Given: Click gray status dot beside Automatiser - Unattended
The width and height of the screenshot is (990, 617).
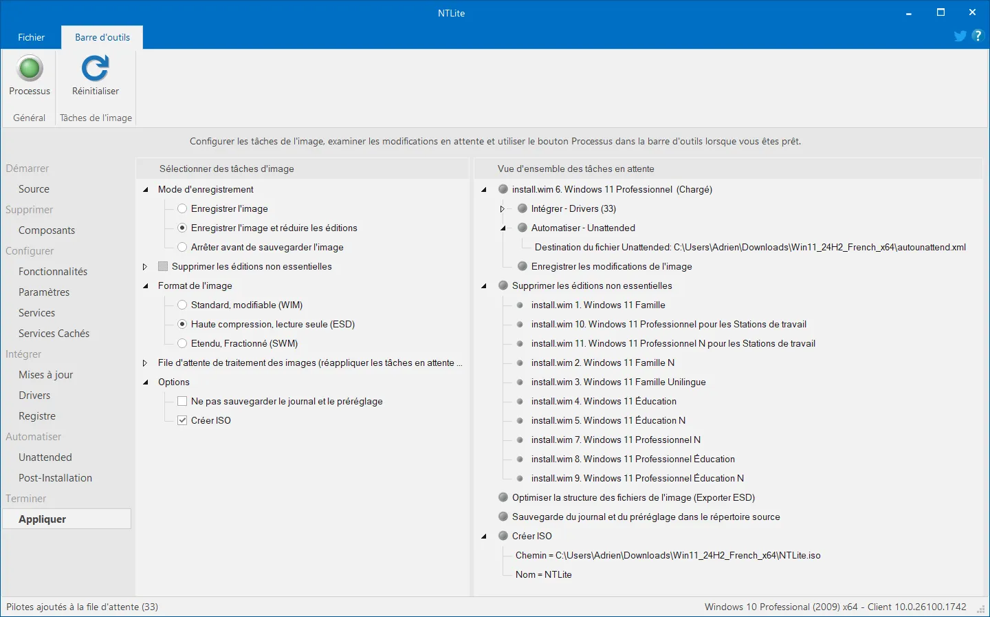Looking at the screenshot, I should [522, 228].
